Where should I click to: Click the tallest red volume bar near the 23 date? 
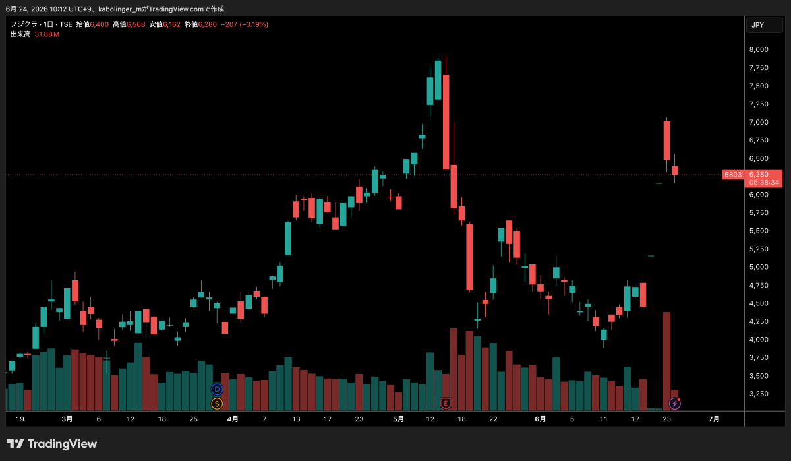666,361
